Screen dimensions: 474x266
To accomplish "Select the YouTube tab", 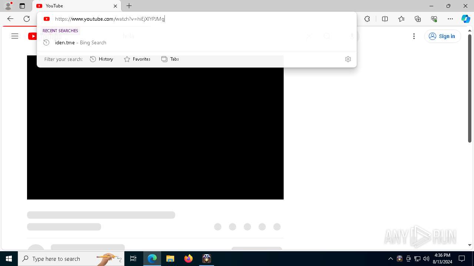I will pyautogui.click(x=77, y=6).
